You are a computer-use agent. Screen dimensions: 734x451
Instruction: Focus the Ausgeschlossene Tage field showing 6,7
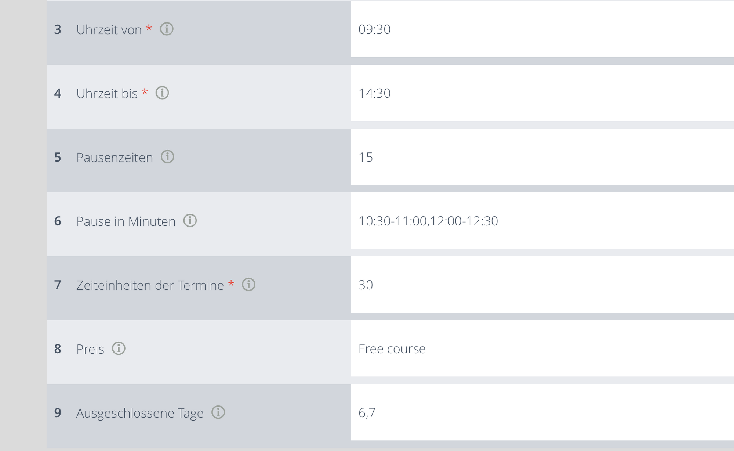(542, 412)
